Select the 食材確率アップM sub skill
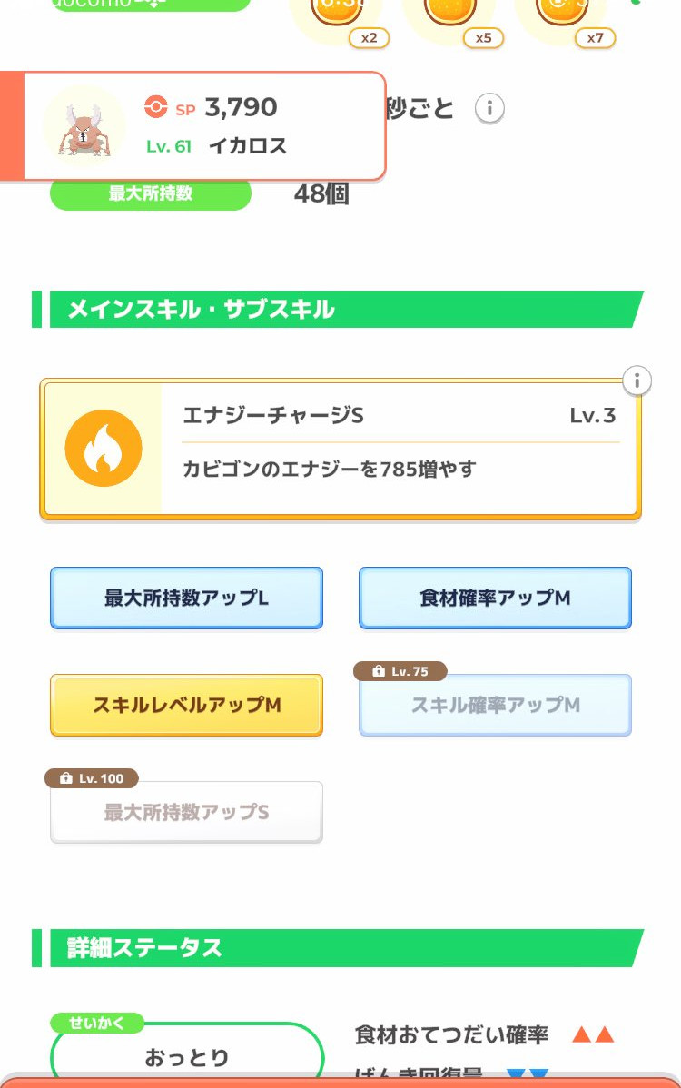Viewport: 681px width, 1088px height. [495, 598]
